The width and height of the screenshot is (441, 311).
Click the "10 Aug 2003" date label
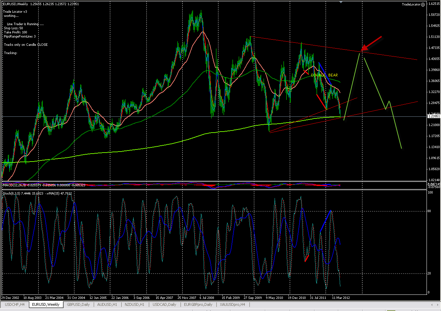32,298
